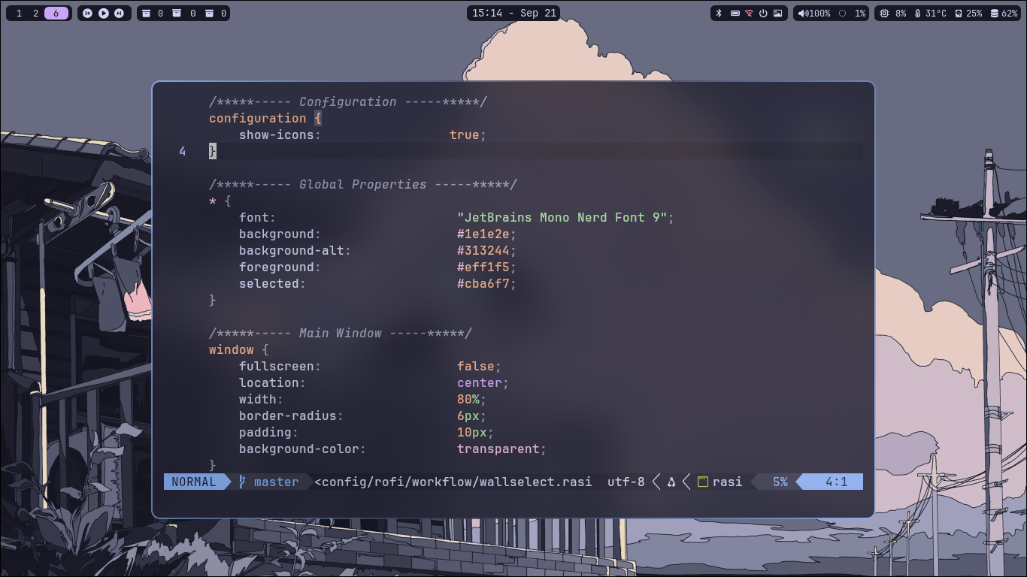
Task: Click the selected color value #cba6f7
Action: 483,283
